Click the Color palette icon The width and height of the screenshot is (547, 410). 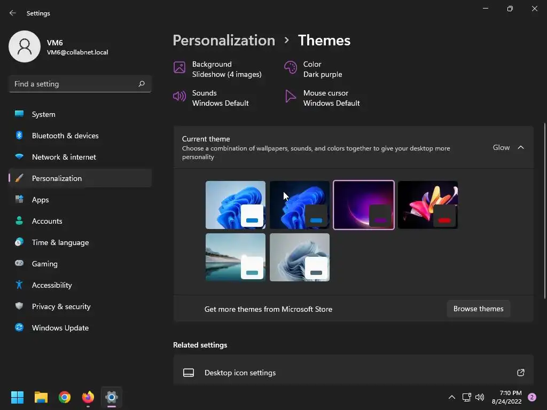pos(290,67)
